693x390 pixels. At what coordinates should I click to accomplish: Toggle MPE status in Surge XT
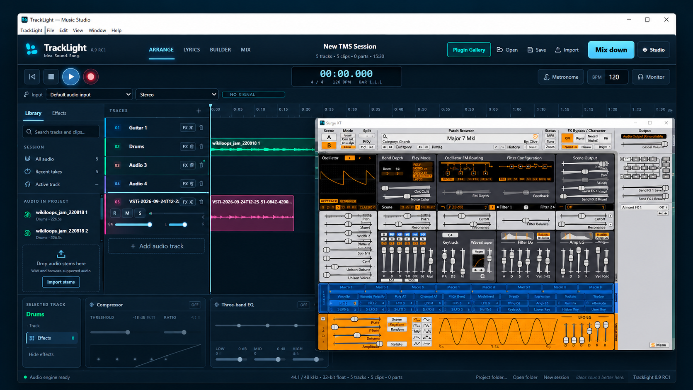point(550,136)
